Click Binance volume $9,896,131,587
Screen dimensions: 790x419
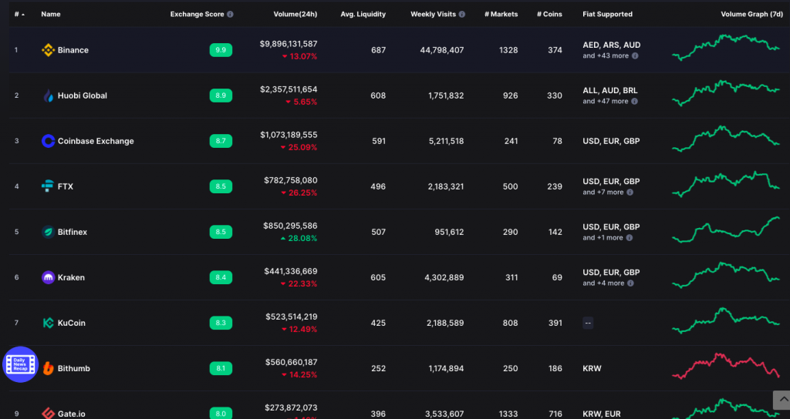pyautogui.click(x=289, y=44)
